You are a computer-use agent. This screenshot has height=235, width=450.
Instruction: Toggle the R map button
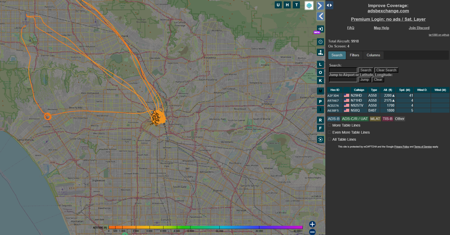tap(320, 120)
